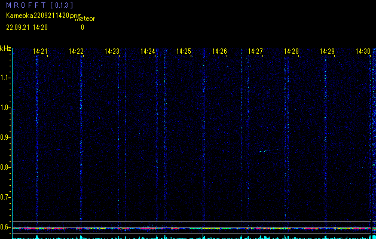Click the 1.1 kHz frequency label
Viewport: 376px width, 239px height.
(5, 78)
